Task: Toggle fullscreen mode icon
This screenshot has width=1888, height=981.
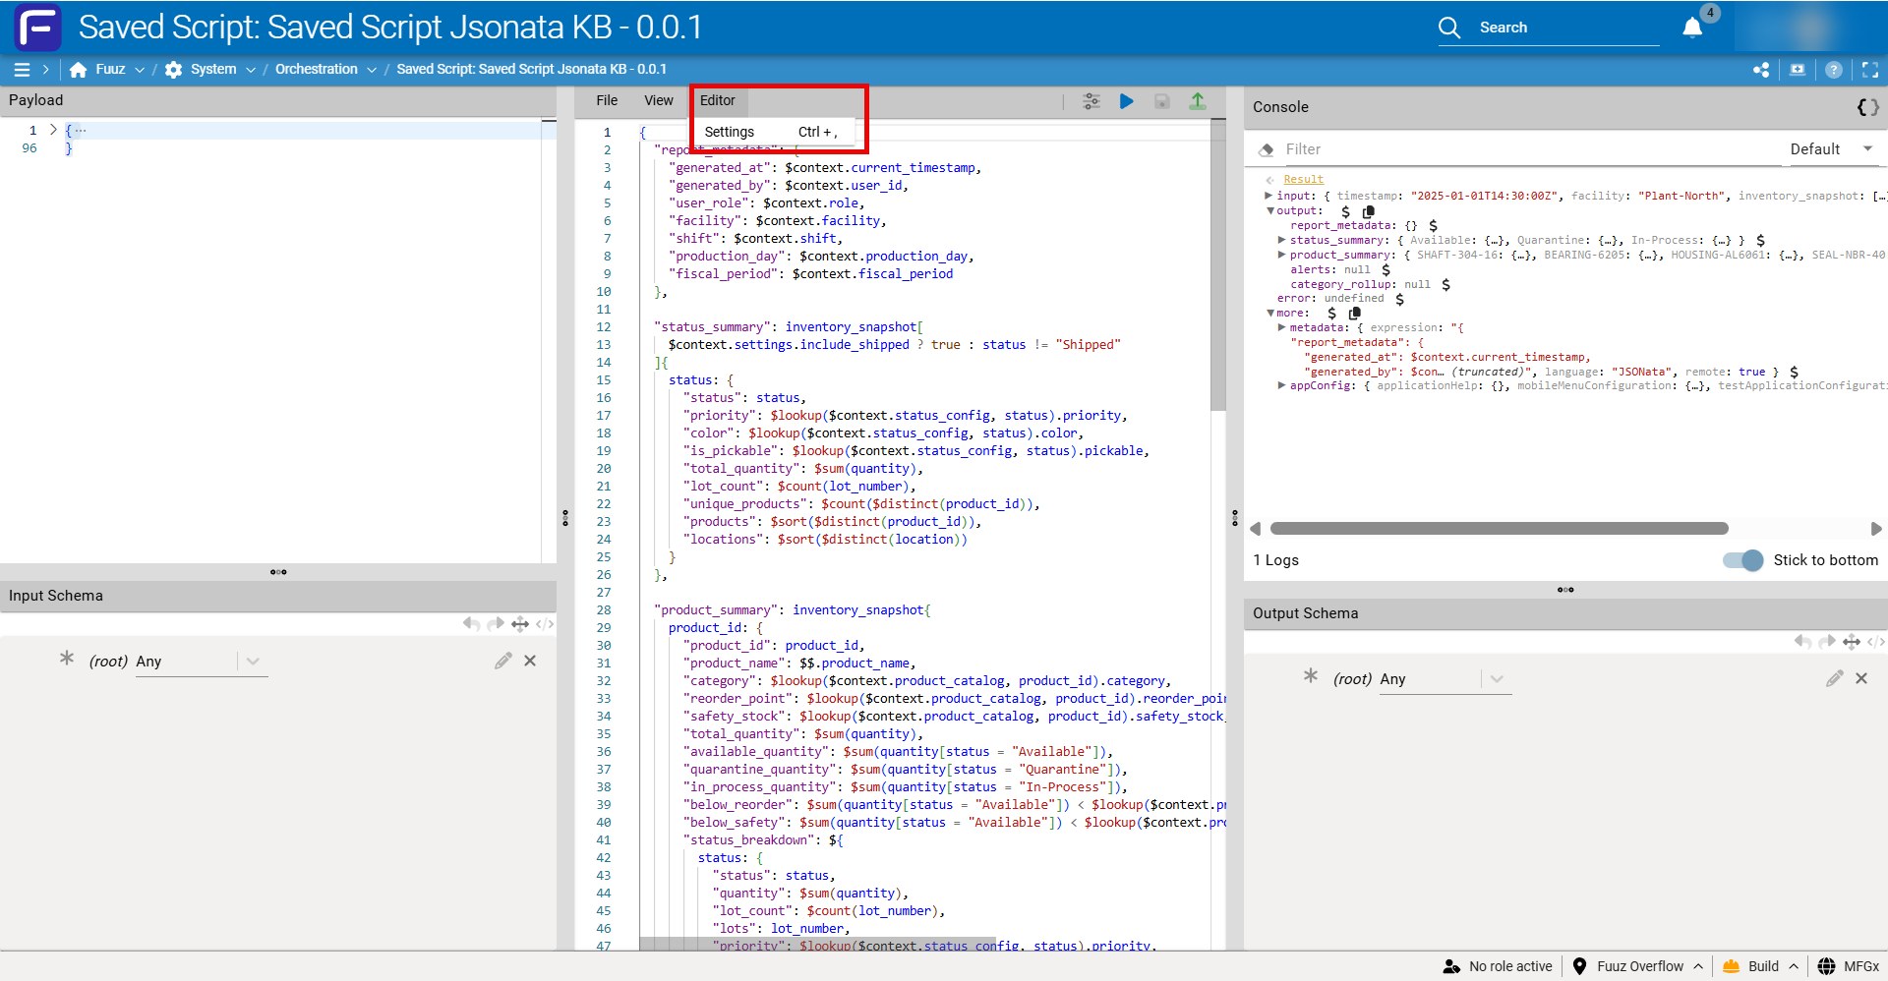Action: (1870, 70)
